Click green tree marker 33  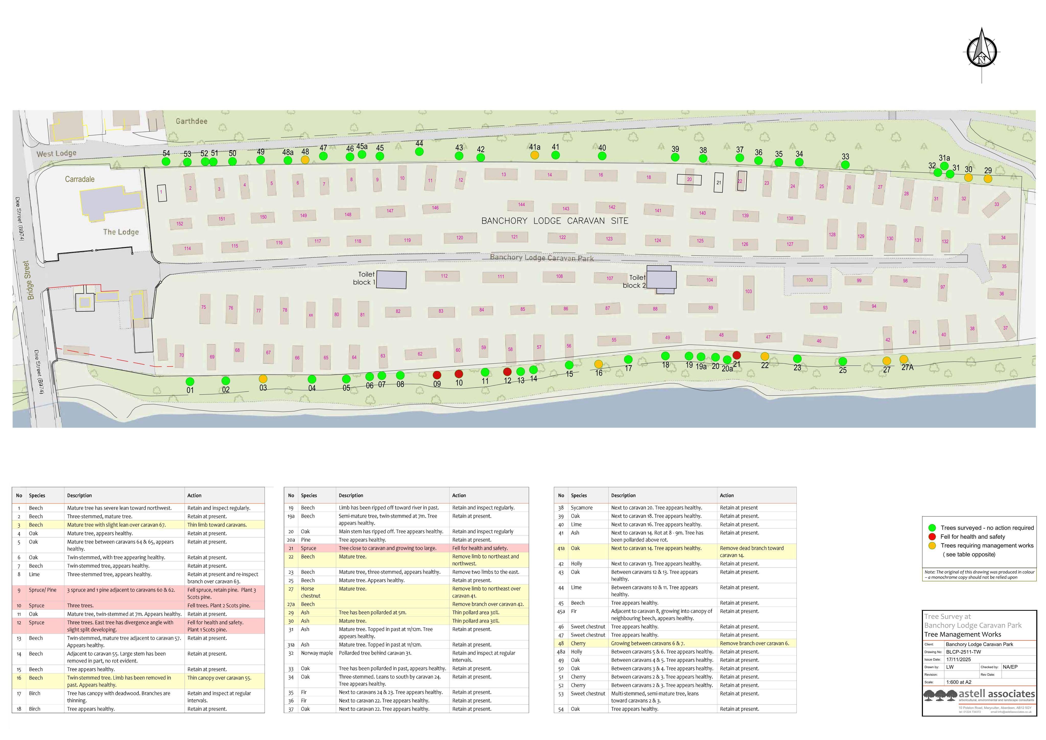tap(845, 165)
